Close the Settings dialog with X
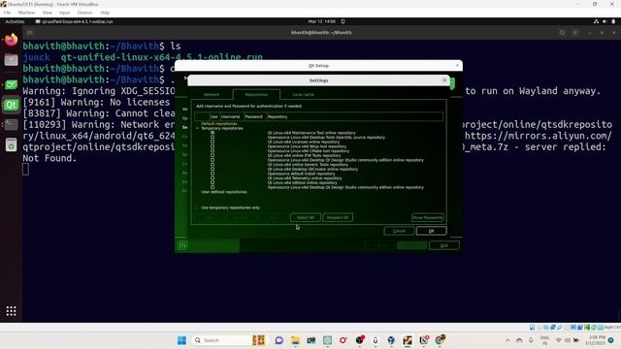Viewport: 621px width, 349px height. [444, 80]
